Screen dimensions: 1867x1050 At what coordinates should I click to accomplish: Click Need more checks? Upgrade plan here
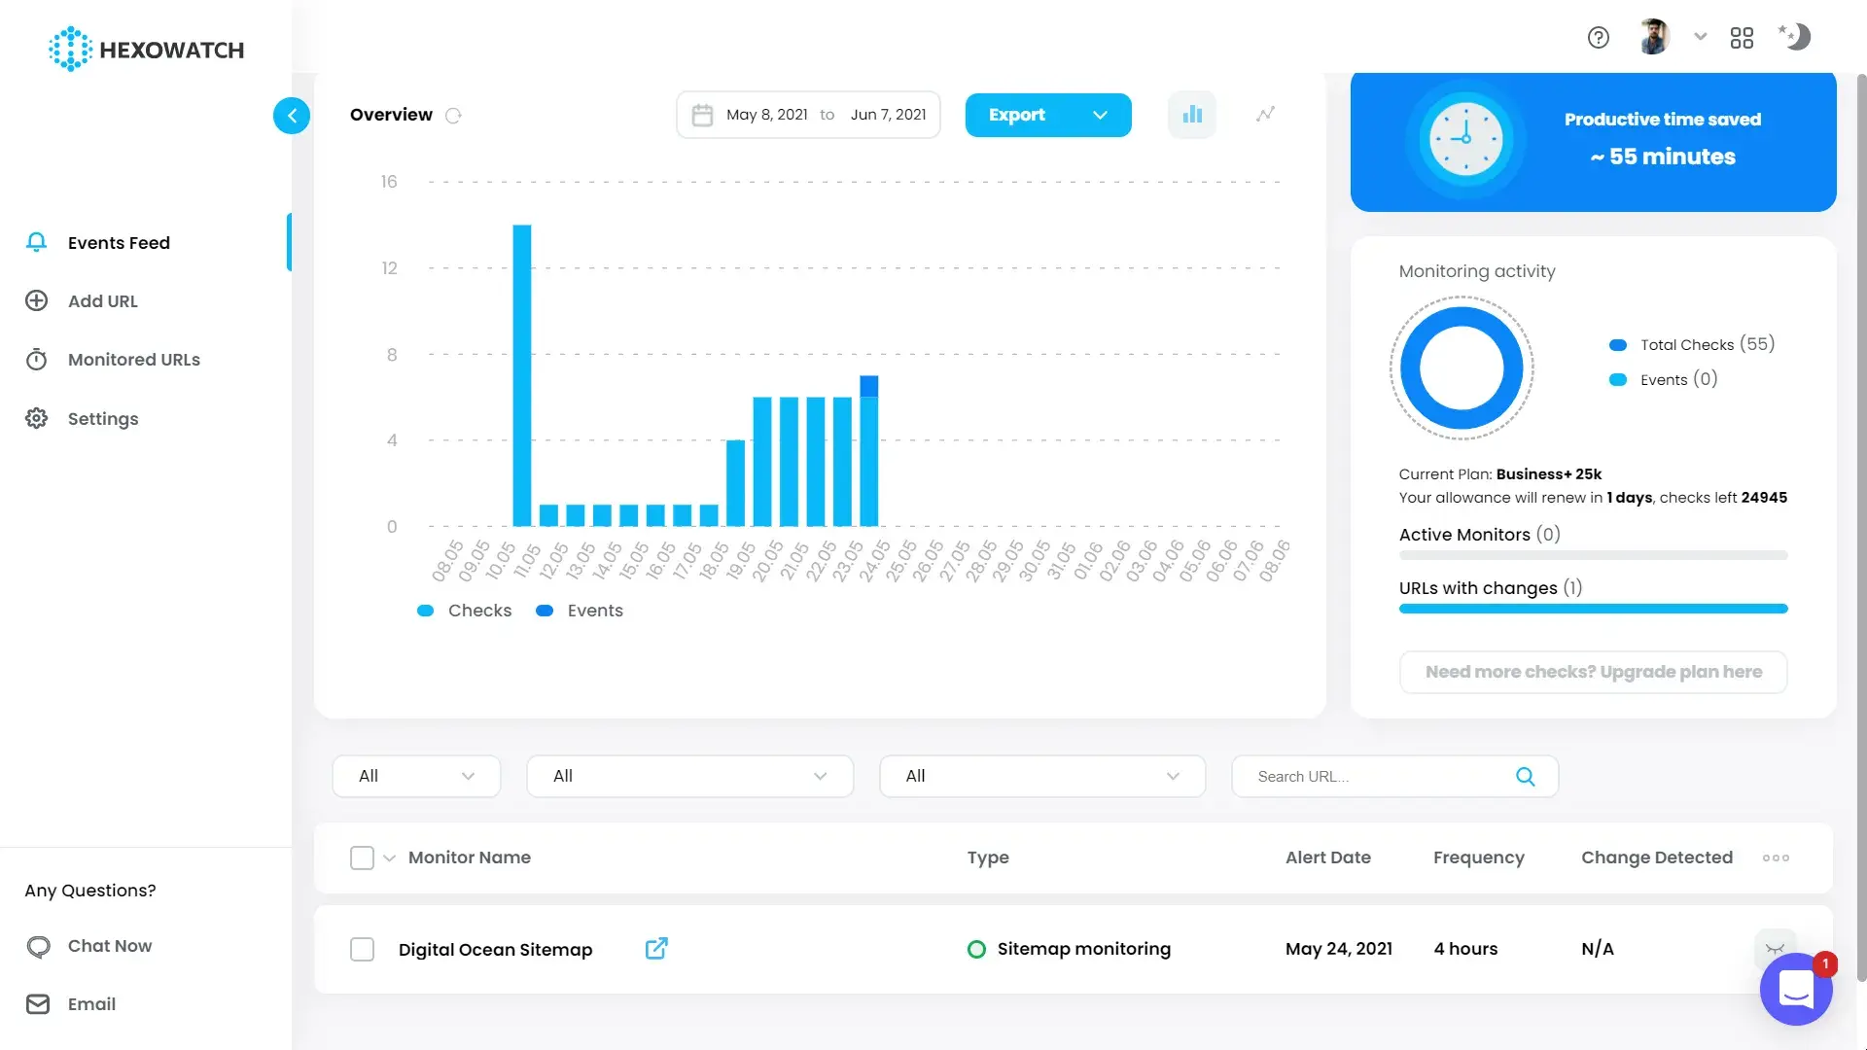point(1592,672)
